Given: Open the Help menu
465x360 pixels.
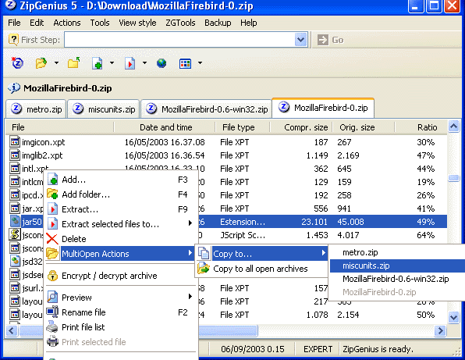Looking at the screenshot, I should [249, 23].
